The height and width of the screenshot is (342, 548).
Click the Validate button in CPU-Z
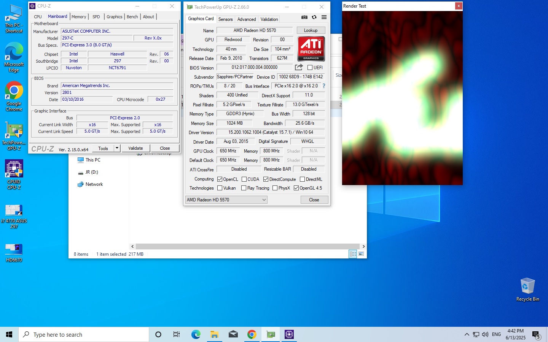click(135, 148)
